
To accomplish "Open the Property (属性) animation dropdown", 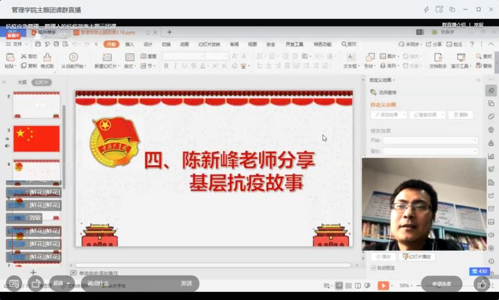I will pyautogui.click(x=430, y=151).
